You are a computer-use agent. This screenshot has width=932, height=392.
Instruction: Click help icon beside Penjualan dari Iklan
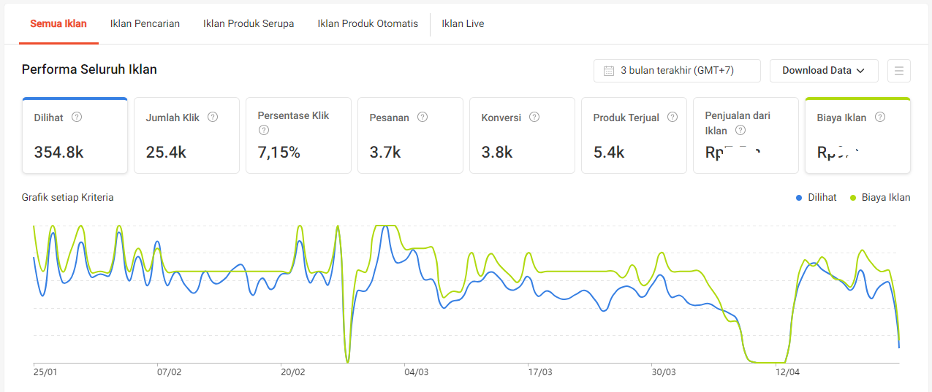[x=740, y=131]
